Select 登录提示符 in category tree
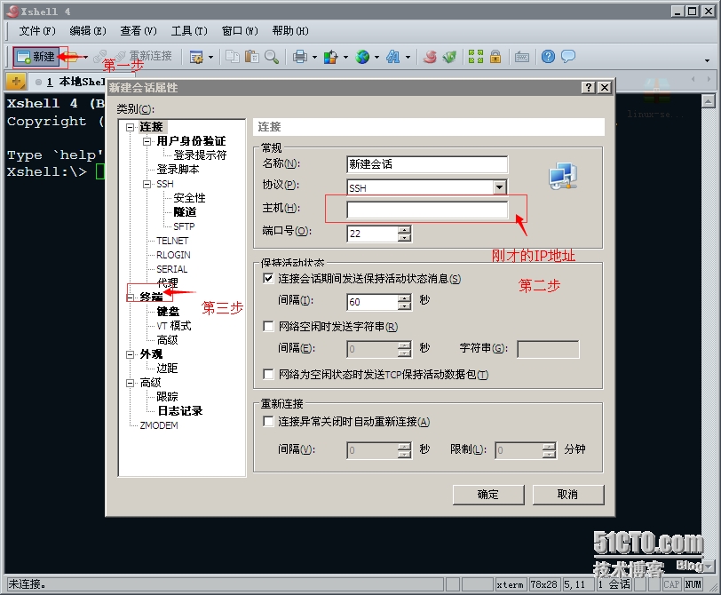 (200, 155)
